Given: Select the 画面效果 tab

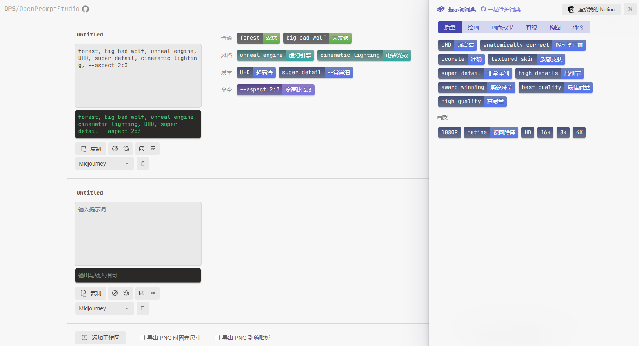Looking at the screenshot, I should (502, 27).
